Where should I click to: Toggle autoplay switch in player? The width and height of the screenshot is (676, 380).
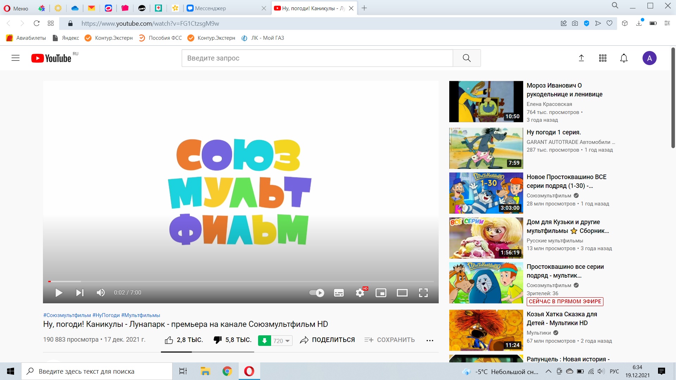click(x=317, y=293)
